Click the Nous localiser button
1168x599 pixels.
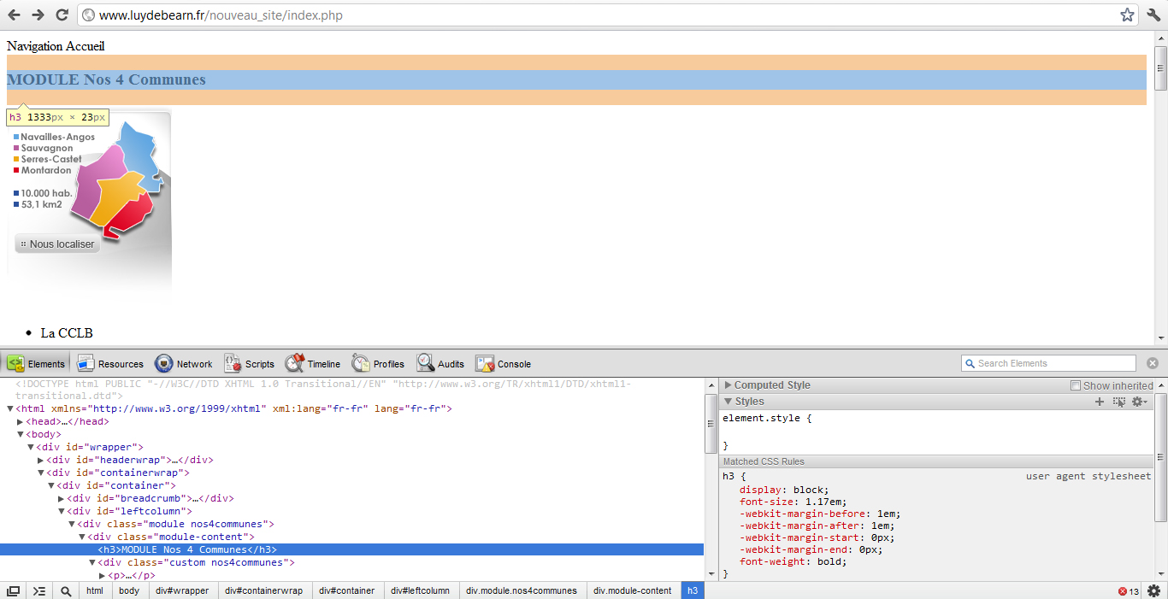pos(56,244)
